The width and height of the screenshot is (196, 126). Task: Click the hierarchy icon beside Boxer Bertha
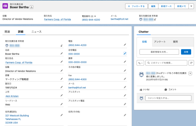point(31,7)
